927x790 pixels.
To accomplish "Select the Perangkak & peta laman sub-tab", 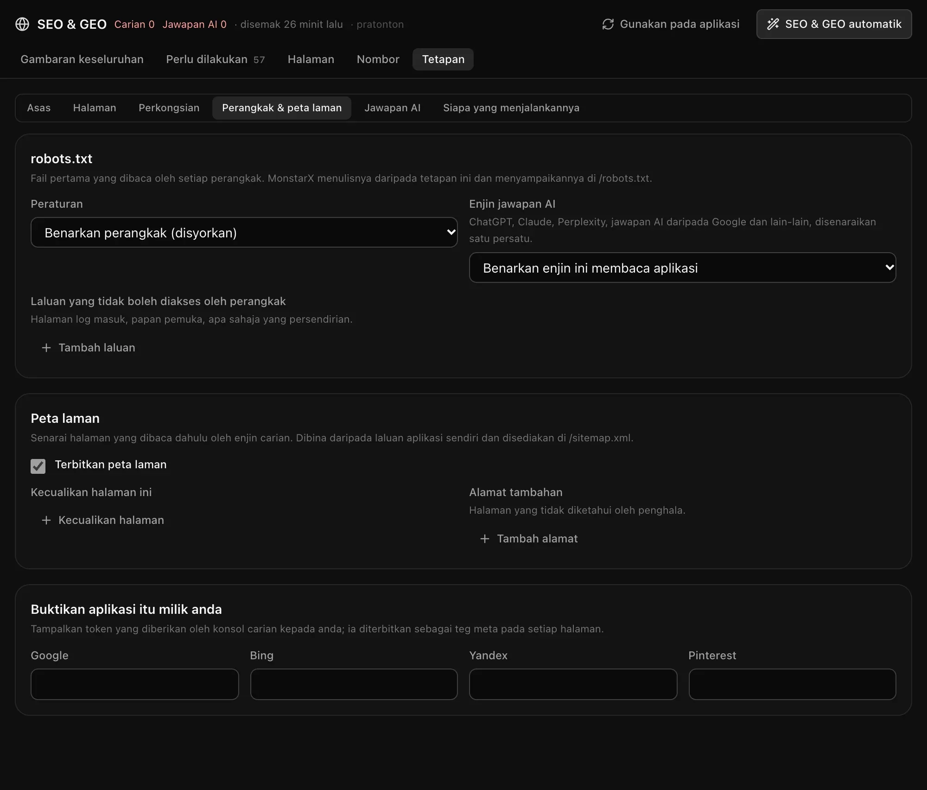I will click(x=282, y=108).
